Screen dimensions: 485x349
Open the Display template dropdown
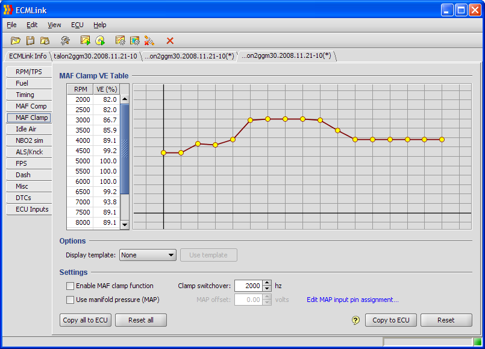148,255
